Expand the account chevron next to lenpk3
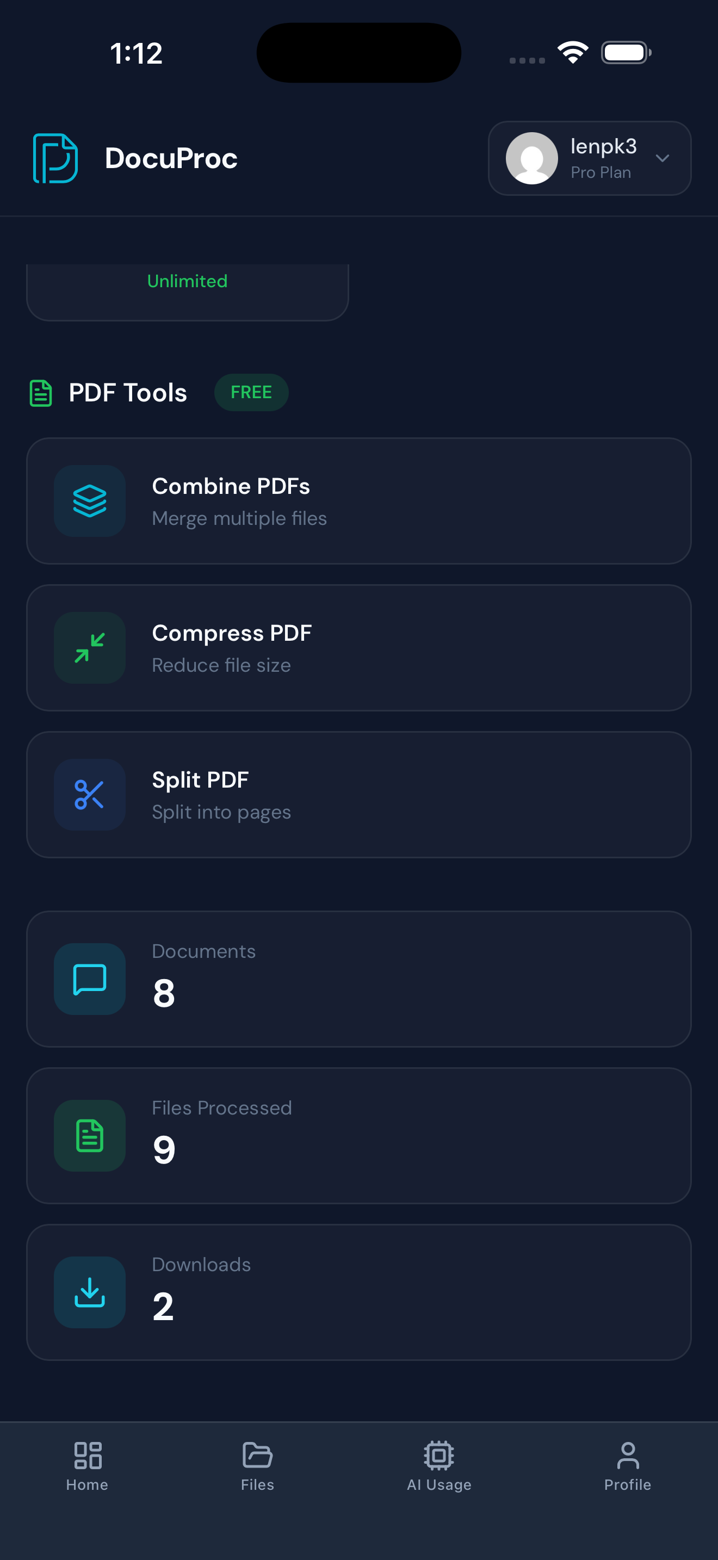718x1560 pixels. coord(663,158)
